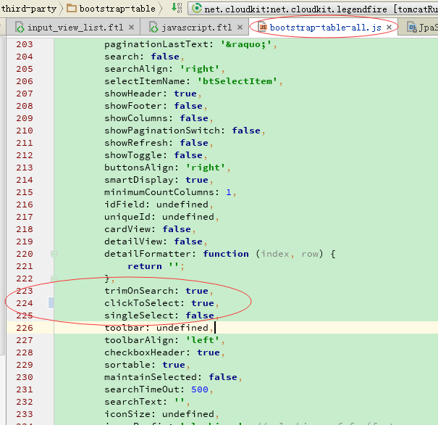Click the bootstrap-table folder breadcrumb
438x425 pixels.
(111, 9)
